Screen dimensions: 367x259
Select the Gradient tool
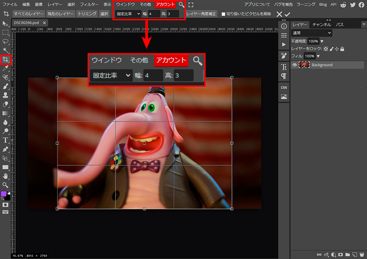tap(5, 113)
